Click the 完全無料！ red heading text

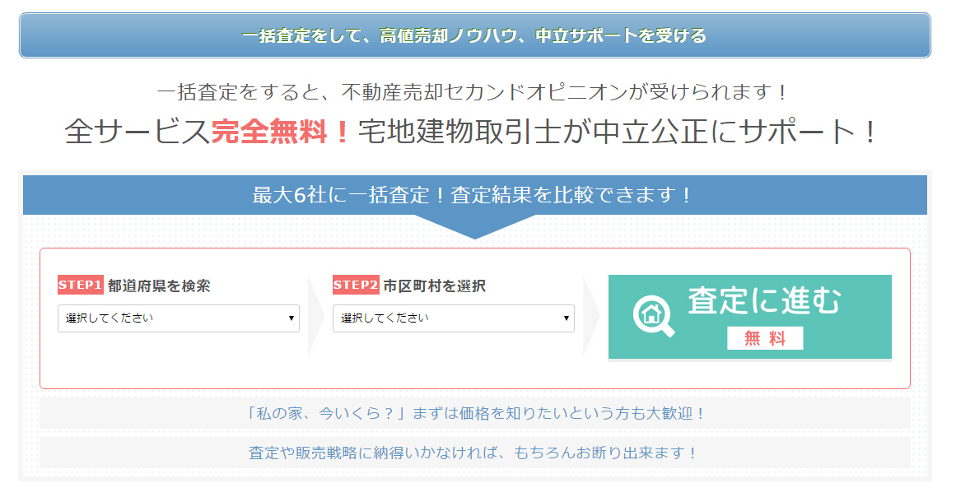click(x=281, y=132)
